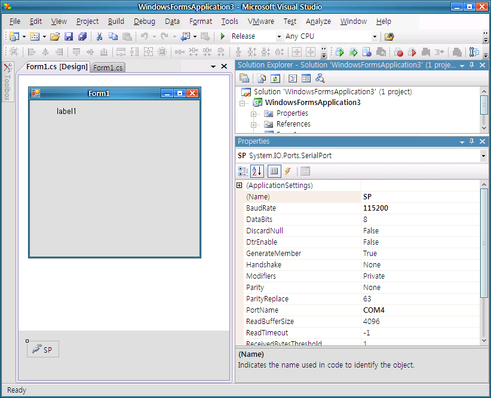Open the SP object selector dropdown in Properties
Viewport: 491px width, 398px height.
click(x=483, y=156)
